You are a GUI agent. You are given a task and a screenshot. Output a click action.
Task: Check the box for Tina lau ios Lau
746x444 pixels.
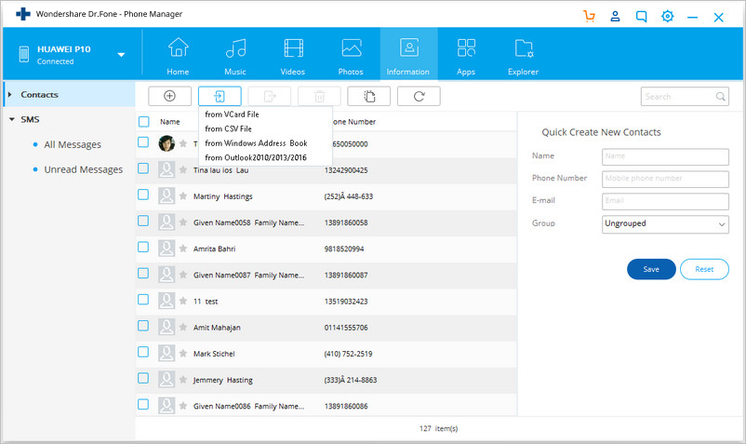[143, 168]
